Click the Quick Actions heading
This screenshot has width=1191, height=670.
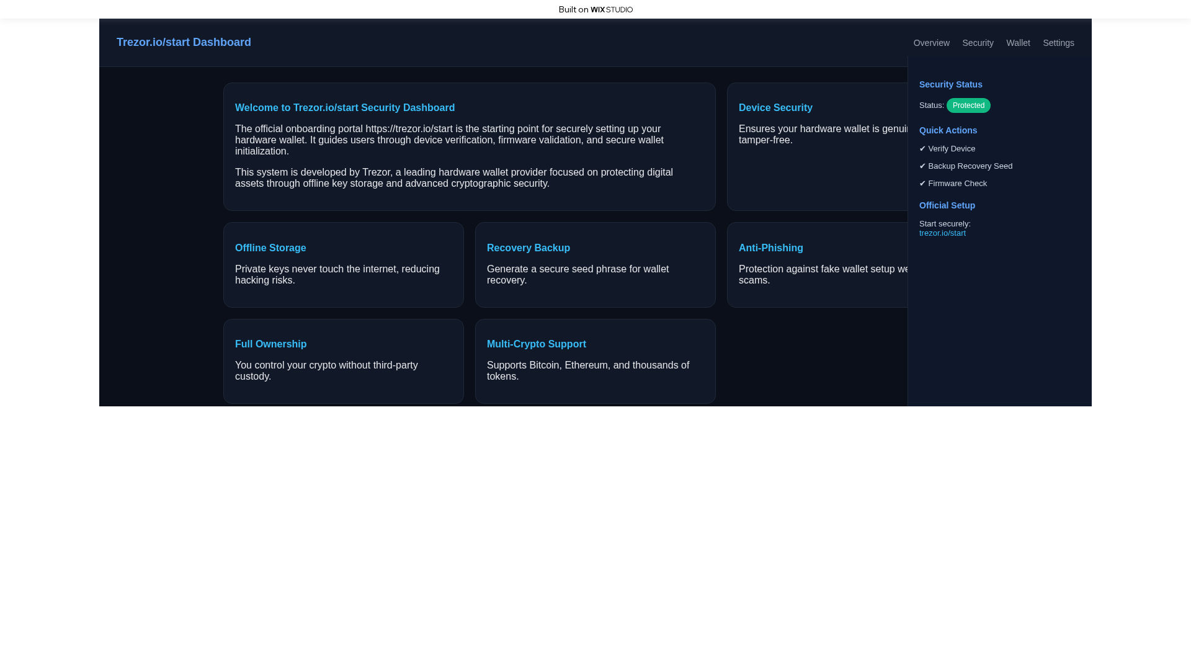[948, 130]
